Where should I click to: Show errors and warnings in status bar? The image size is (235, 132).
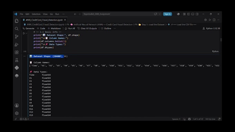[24, 119]
